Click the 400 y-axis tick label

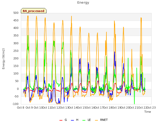(x=16, y=28)
